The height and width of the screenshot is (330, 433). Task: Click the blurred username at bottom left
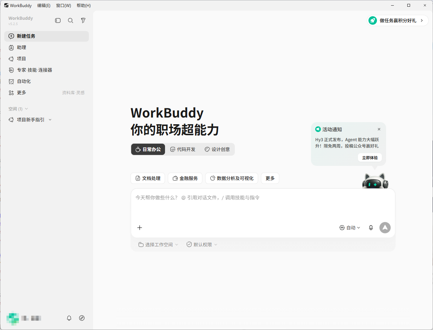point(31,318)
